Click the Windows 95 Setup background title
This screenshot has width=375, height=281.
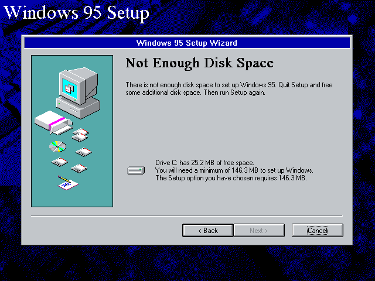pos(77,12)
